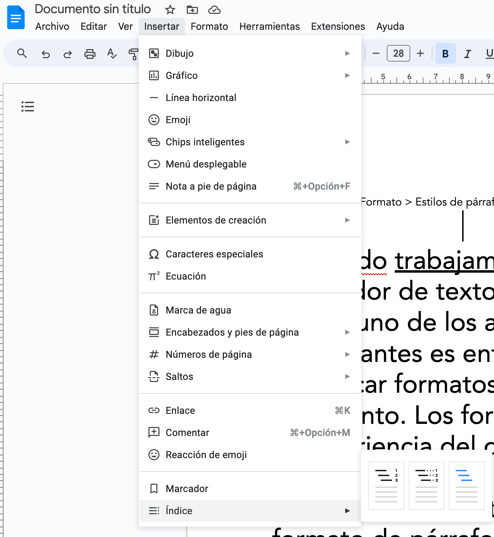This screenshot has width=494, height=537.
Task: Increase the font size
Action: pos(420,53)
